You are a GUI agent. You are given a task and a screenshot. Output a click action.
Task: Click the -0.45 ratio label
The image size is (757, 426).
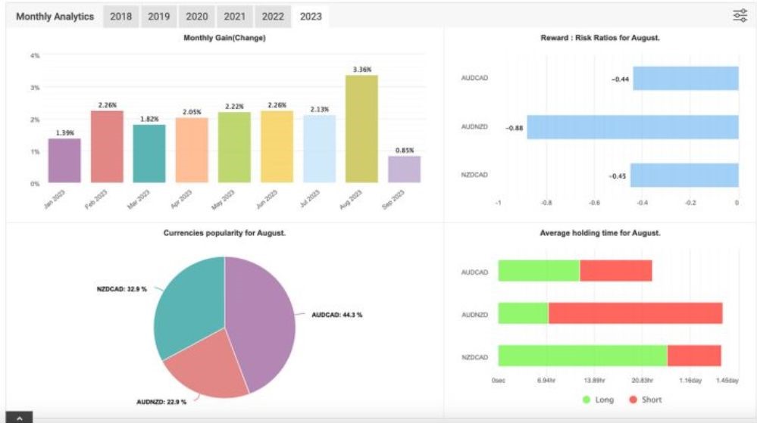(x=618, y=176)
